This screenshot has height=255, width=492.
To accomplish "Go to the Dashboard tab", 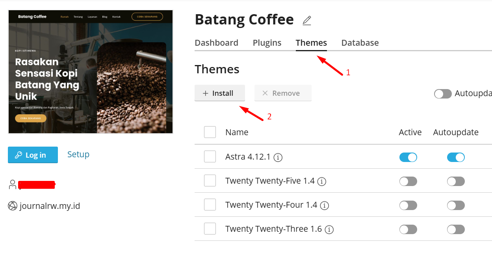I will pos(216,43).
